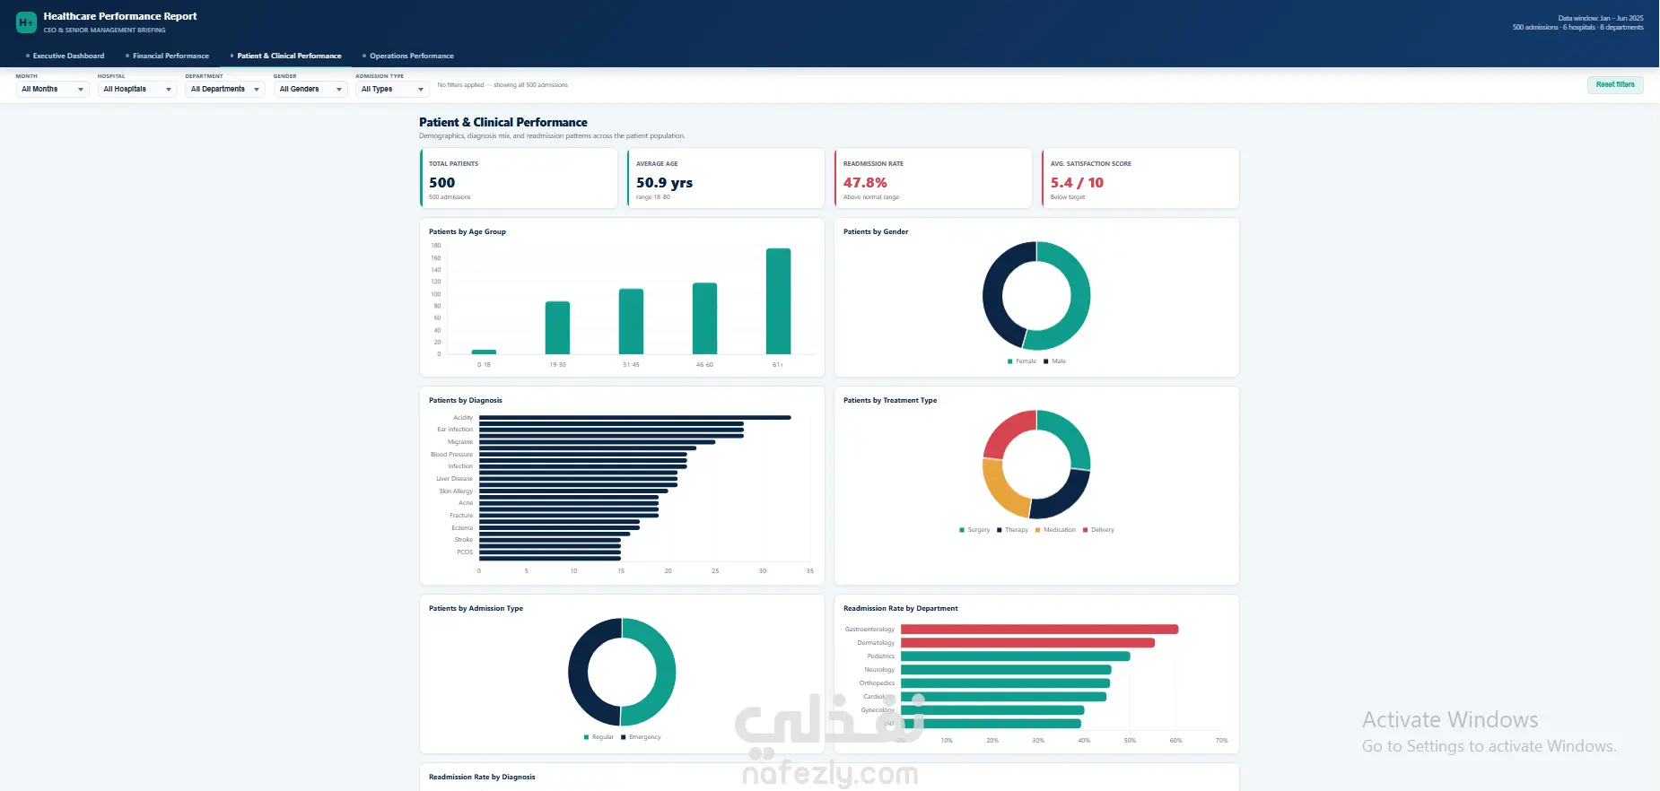Select the Average Age 50.9 yrs card
Viewport: 1660px width, 791px height.
[726, 178]
